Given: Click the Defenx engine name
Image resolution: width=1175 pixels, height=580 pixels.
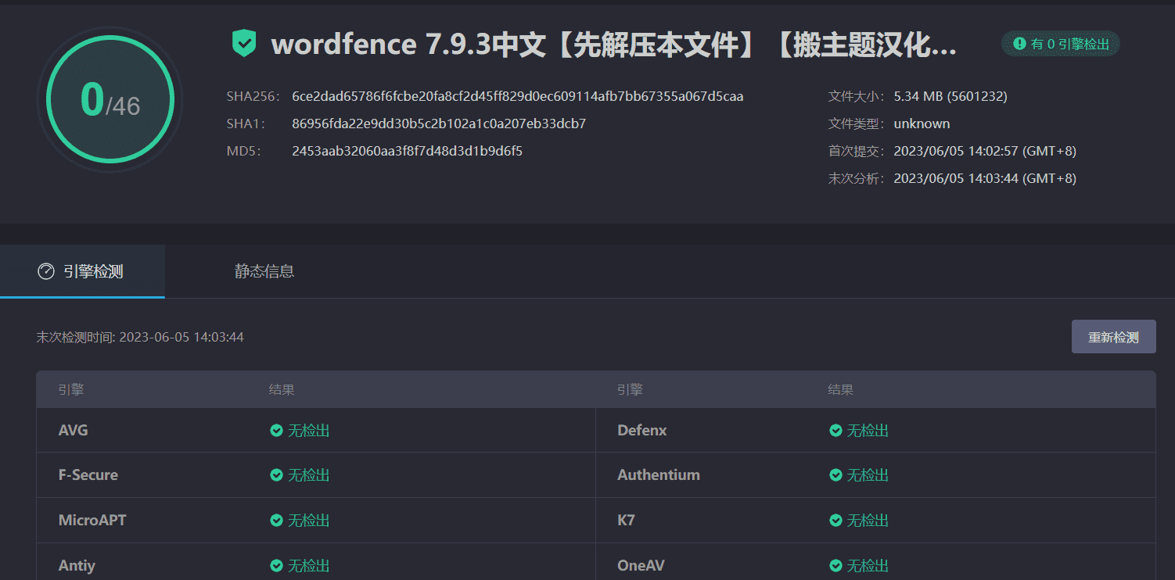Looking at the screenshot, I should click(x=642, y=431).
